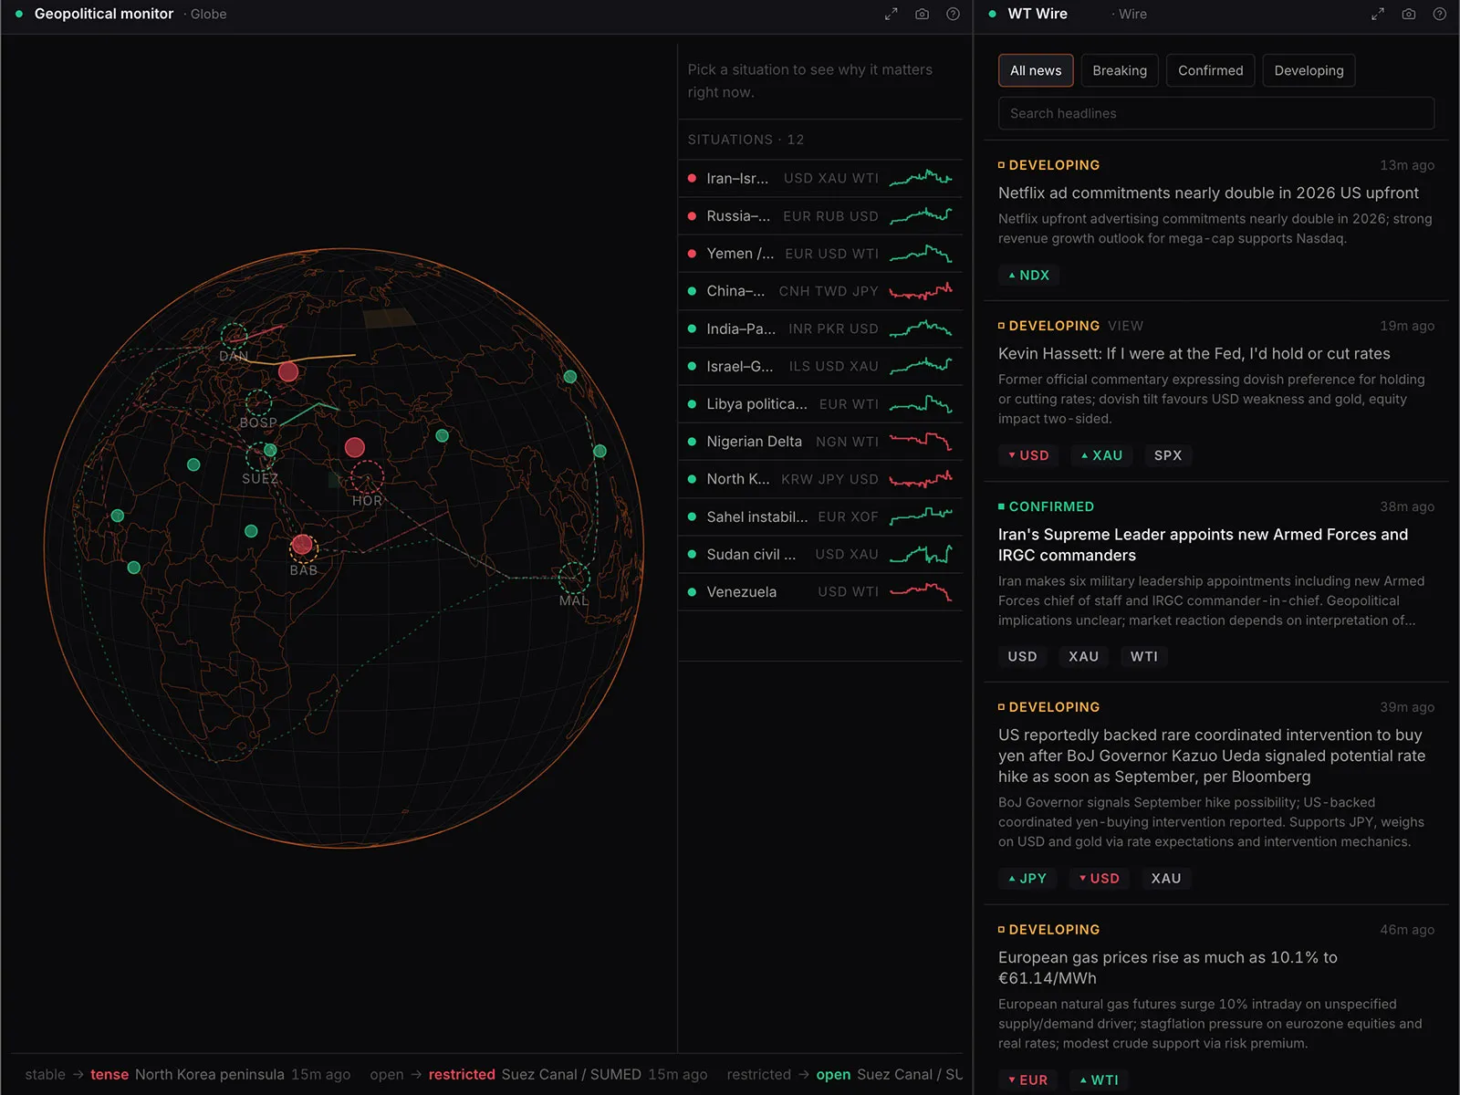Viewport: 1460px width, 1095px height.
Task: Click the North Korea peninsula ticker item
Action: tap(188, 1074)
